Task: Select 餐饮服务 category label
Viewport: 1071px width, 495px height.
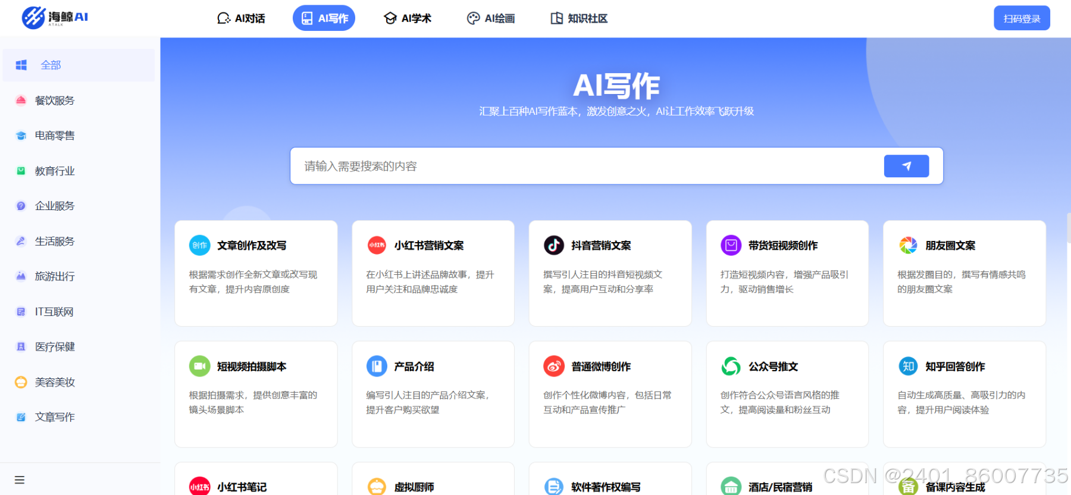Action: point(55,101)
